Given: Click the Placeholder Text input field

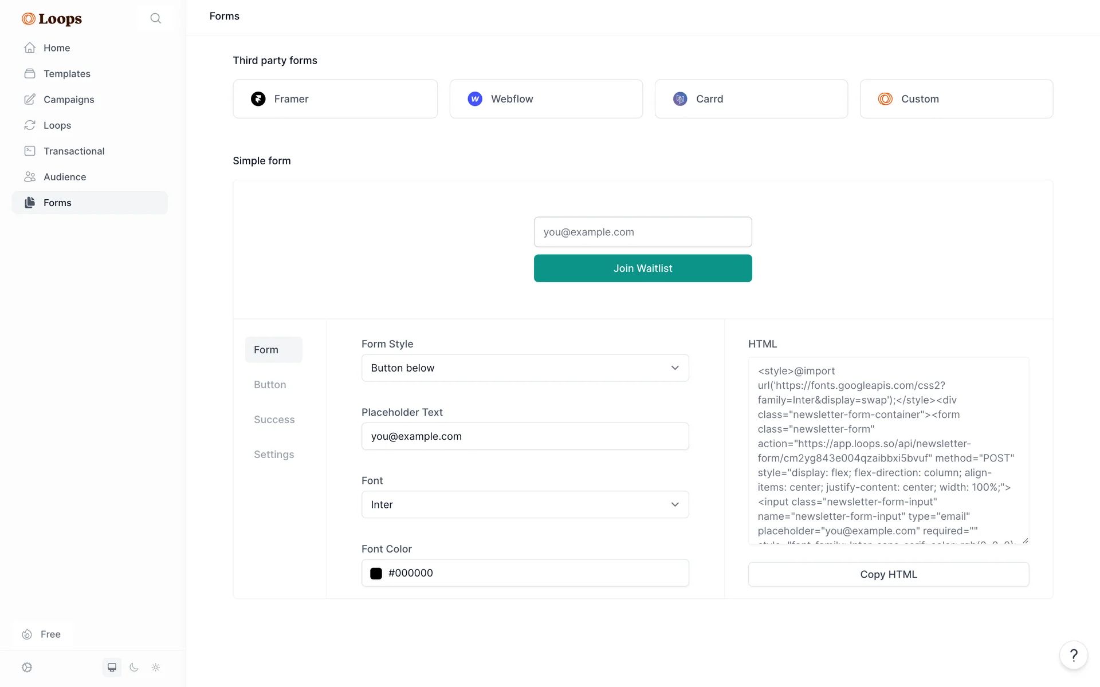Looking at the screenshot, I should click(x=525, y=436).
